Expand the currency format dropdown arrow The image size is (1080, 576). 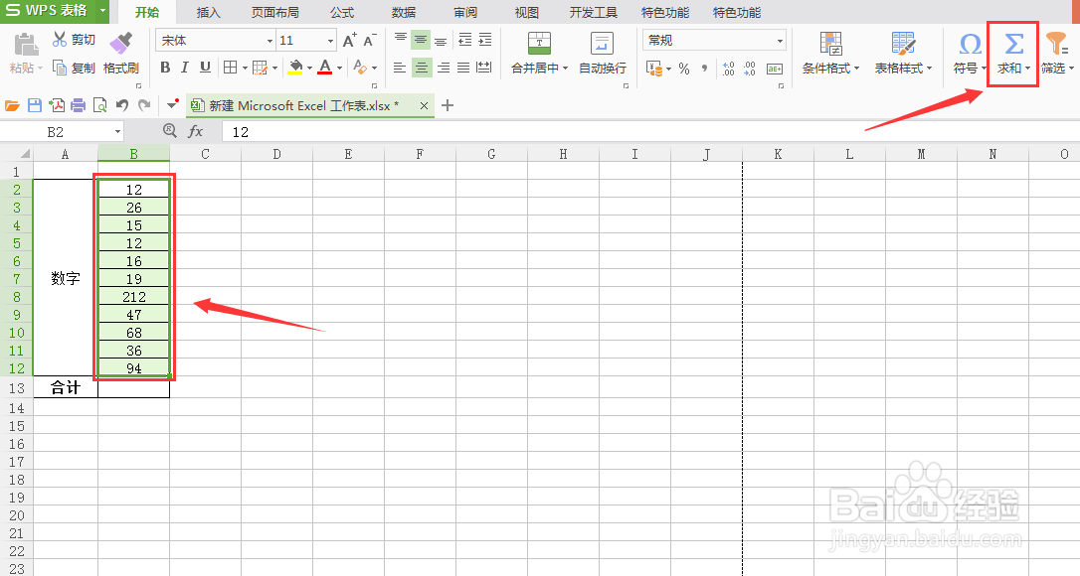coord(668,69)
